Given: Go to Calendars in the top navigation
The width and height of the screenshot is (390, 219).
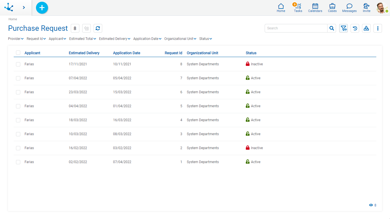Looking at the screenshot, I should click(x=315, y=8).
